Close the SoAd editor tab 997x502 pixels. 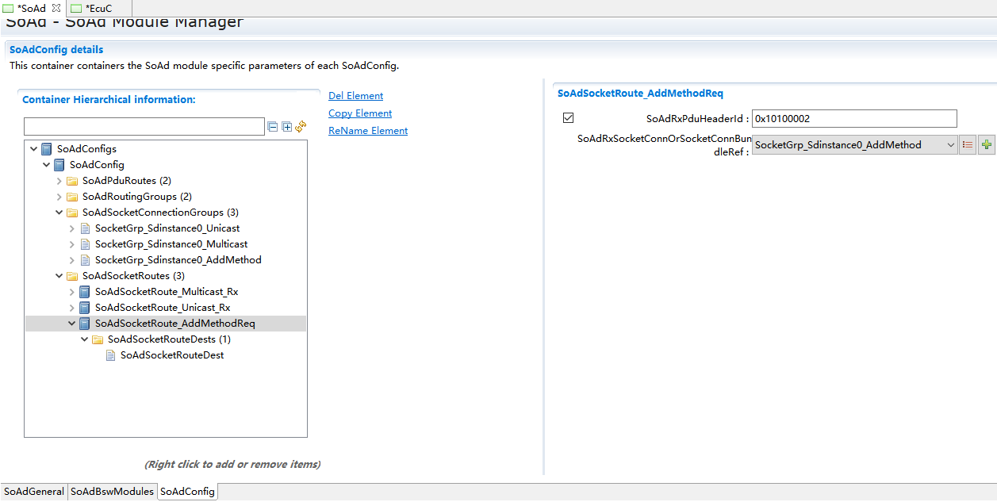[x=56, y=8]
